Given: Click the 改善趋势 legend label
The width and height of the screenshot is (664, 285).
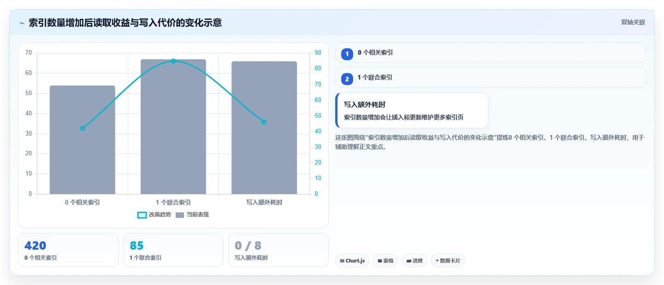Looking at the screenshot, I should [x=160, y=215].
